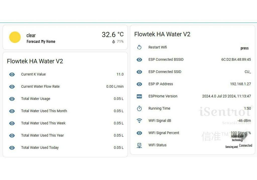Click eye icon for Total Water Used Today
Screen dimensions: 257x180
click(12, 148)
